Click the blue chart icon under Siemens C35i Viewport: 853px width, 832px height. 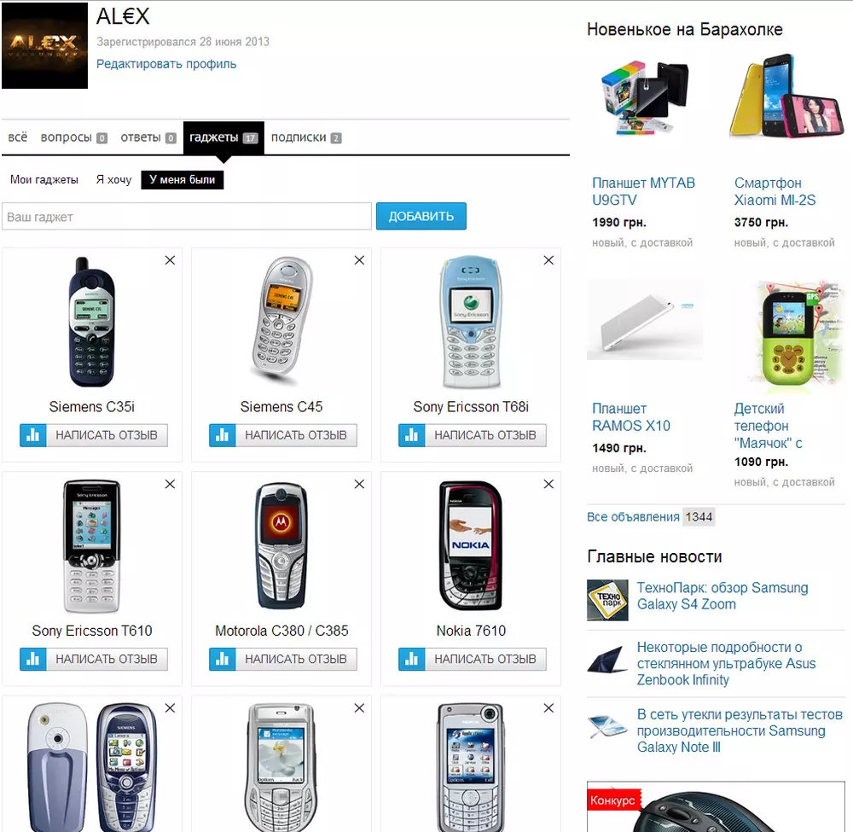33,435
